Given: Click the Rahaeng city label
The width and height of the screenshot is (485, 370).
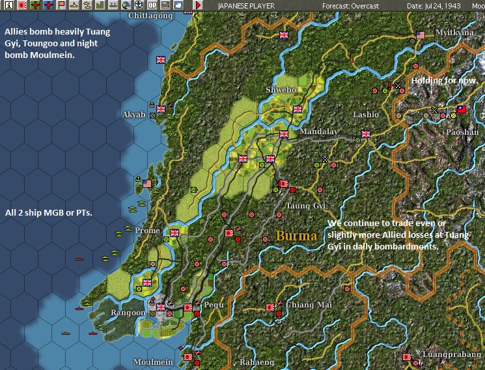Looking at the screenshot, I should pos(256,362).
